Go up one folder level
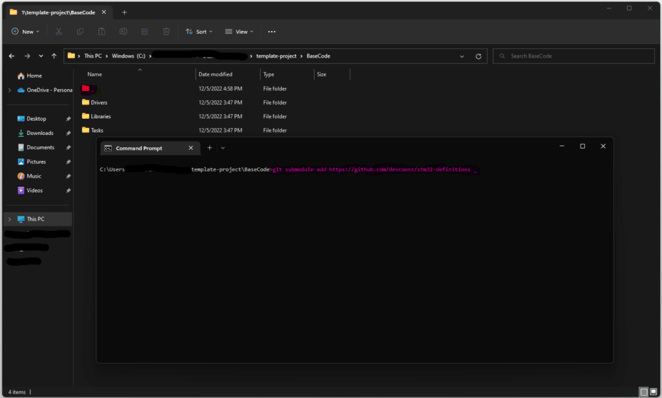 pyautogui.click(x=54, y=56)
